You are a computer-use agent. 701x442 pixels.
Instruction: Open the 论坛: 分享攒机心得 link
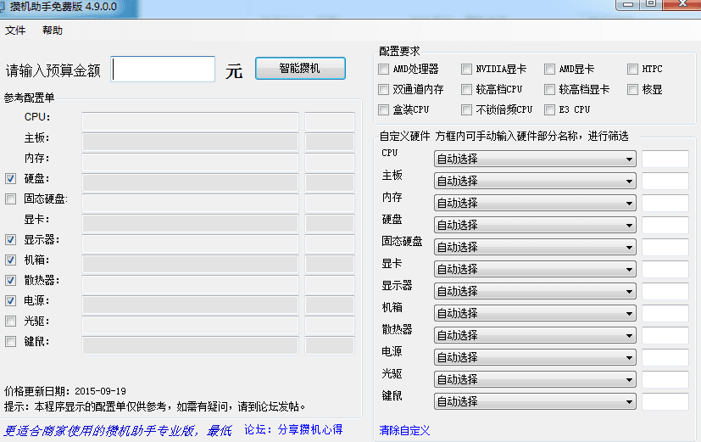coord(293,429)
